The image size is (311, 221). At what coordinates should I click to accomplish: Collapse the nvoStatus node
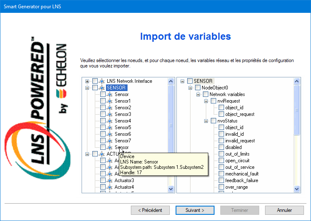(206, 121)
